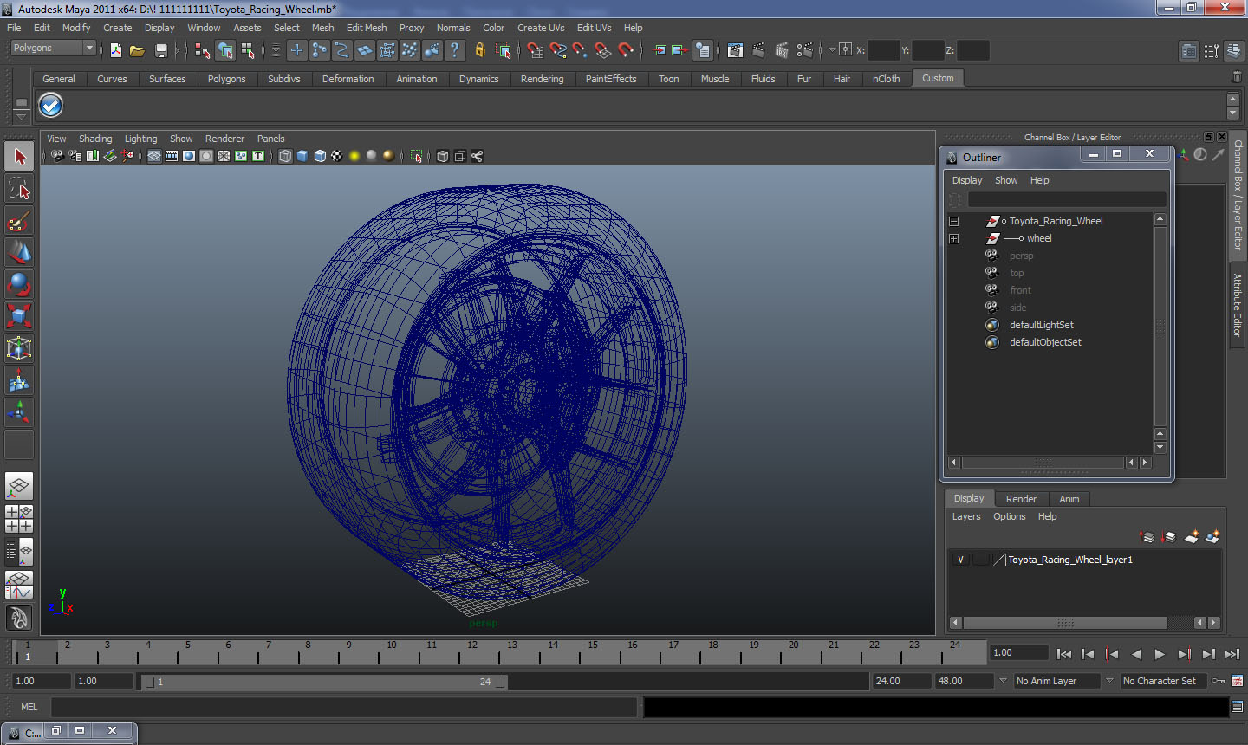
Task: Expand the wheel node in Outliner
Action: (953, 238)
